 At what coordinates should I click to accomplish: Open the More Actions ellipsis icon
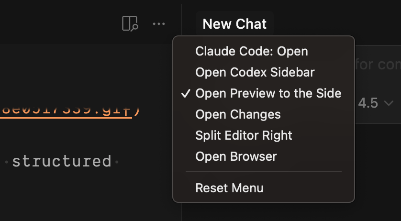[159, 24]
